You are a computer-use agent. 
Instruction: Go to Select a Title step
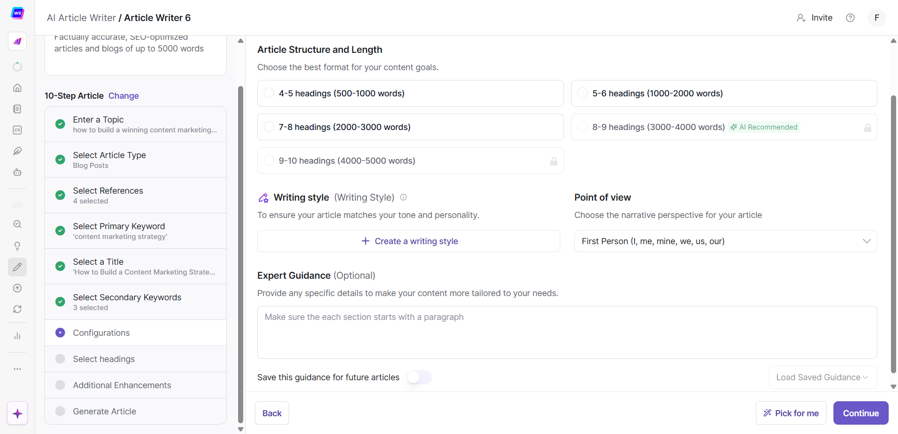coord(136,267)
